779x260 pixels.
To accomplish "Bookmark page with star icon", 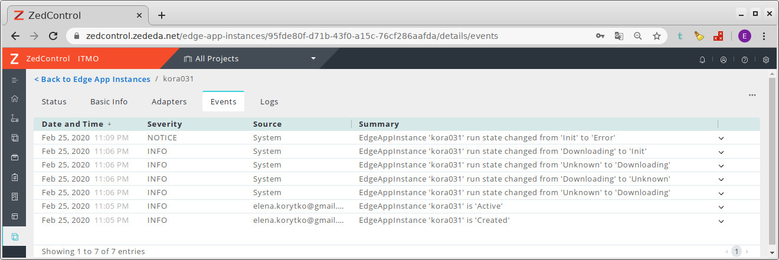I will coord(656,36).
